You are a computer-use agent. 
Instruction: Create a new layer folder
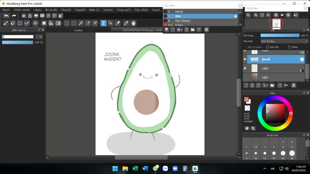[272, 85]
